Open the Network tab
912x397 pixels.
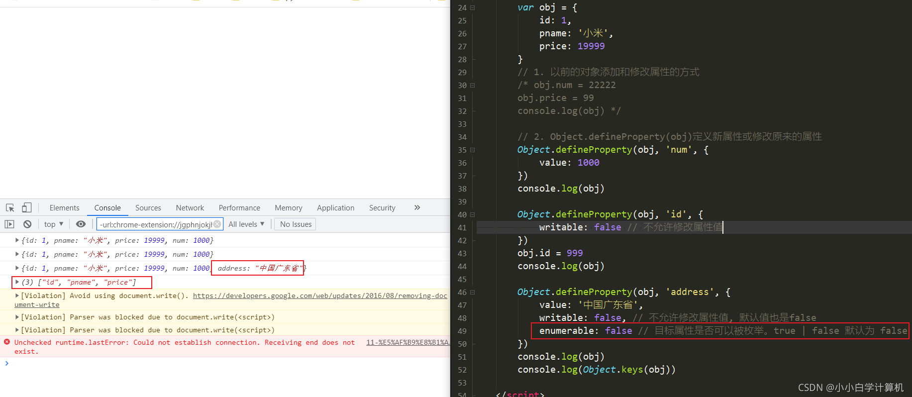pyautogui.click(x=190, y=208)
